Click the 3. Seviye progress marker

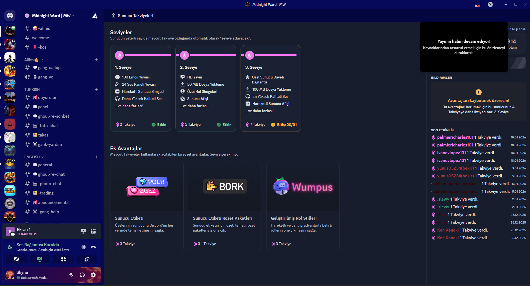250,55
